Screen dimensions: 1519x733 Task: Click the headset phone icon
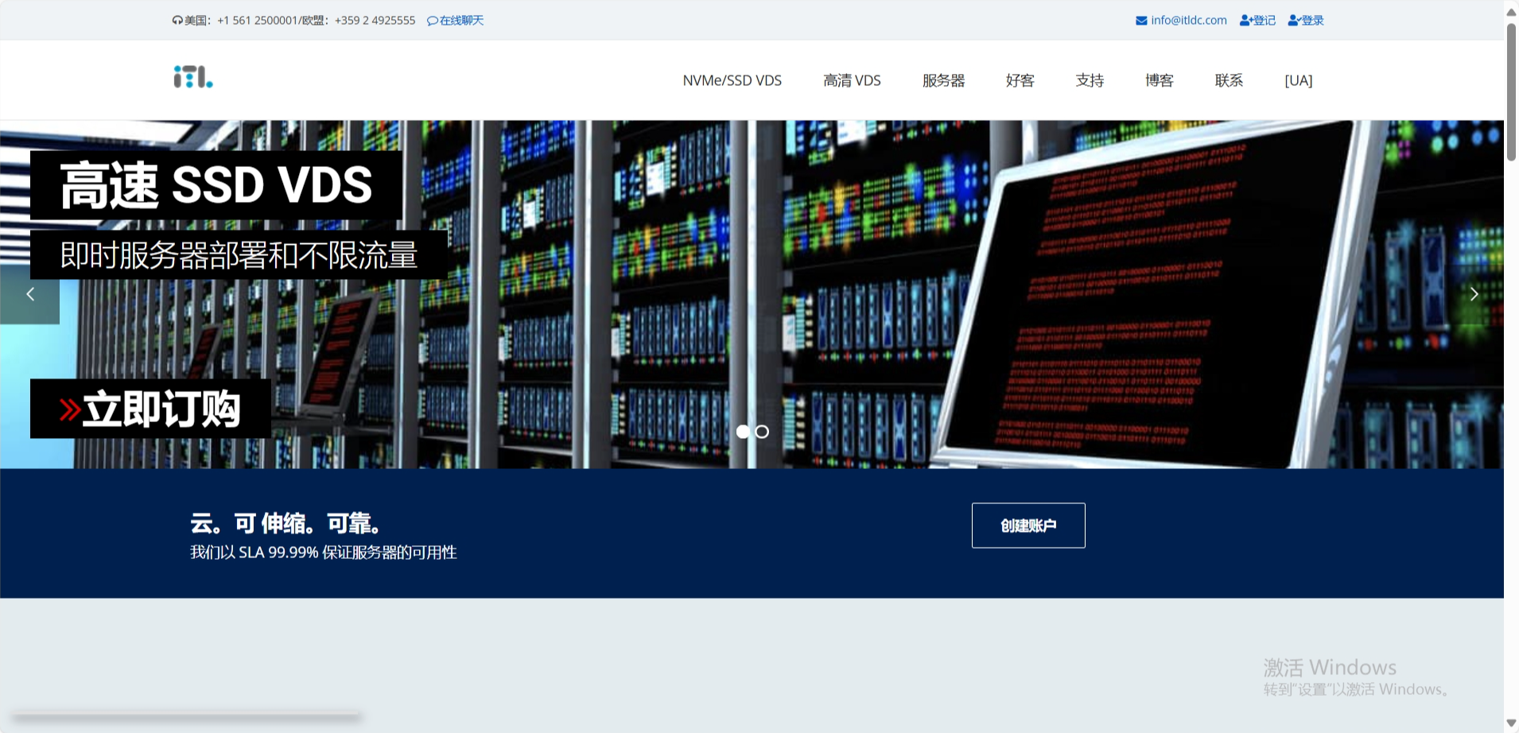coord(177,21)
